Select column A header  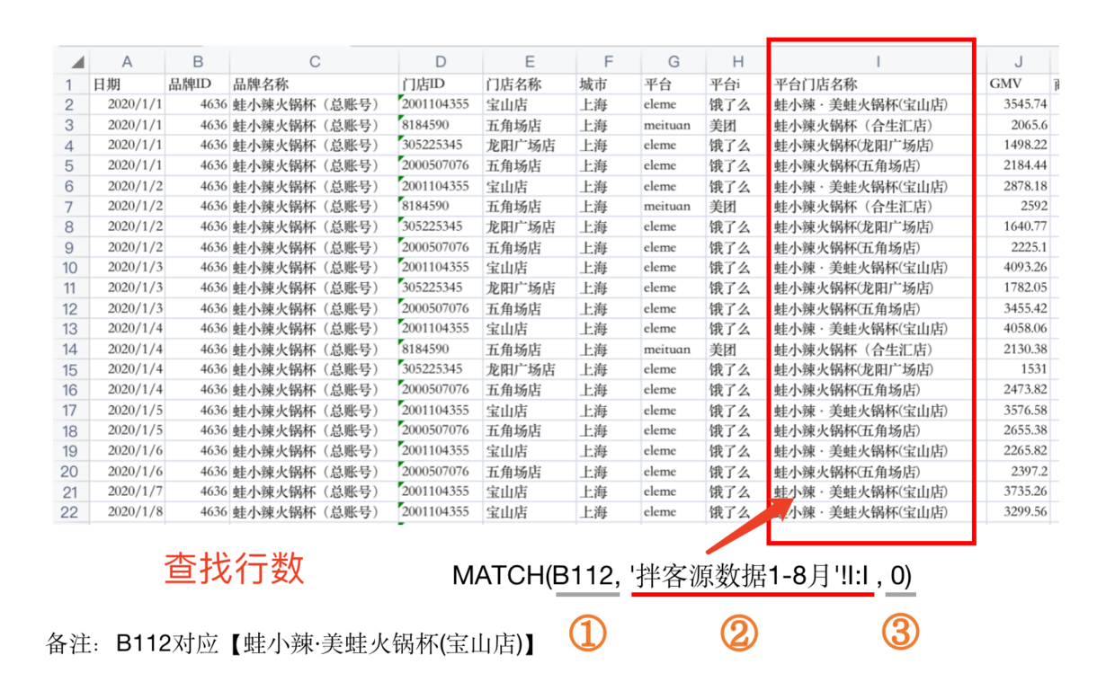pos(127,62)
